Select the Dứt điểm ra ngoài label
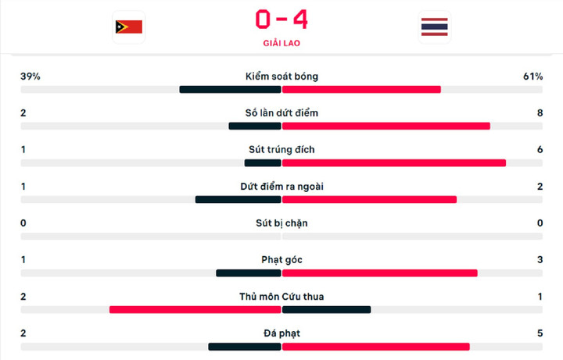 (281, 187)
